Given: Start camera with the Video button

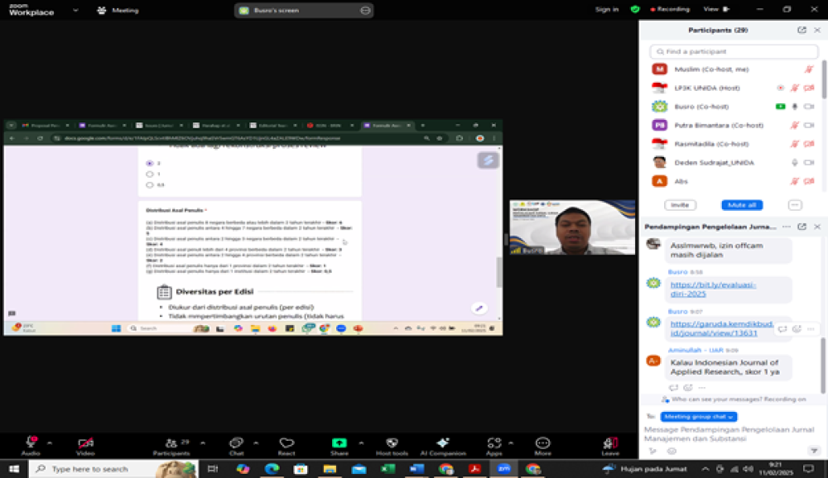Looking at the screenshot, I should point(85,446).
